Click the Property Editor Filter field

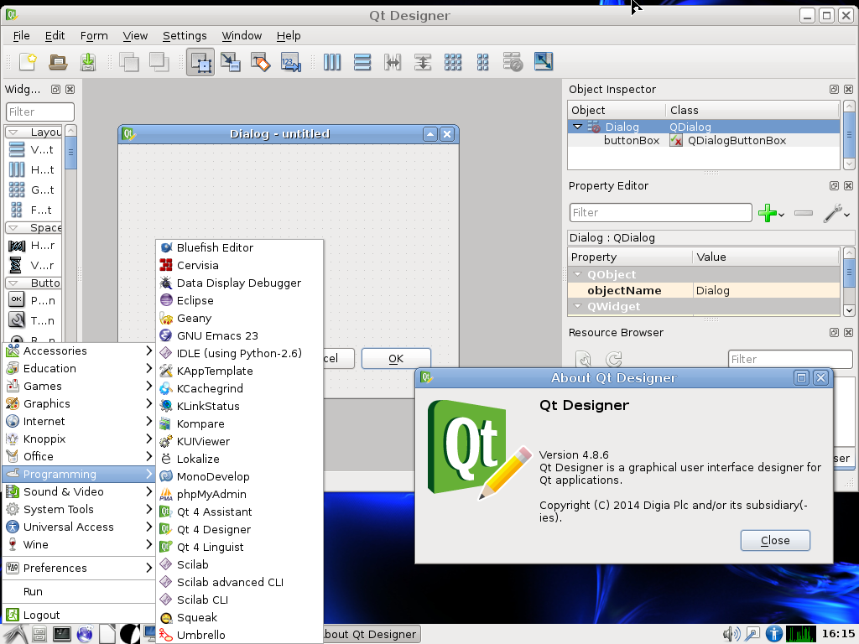point(661,212)
